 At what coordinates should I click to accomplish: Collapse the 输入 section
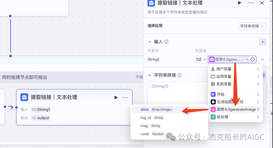150,42
